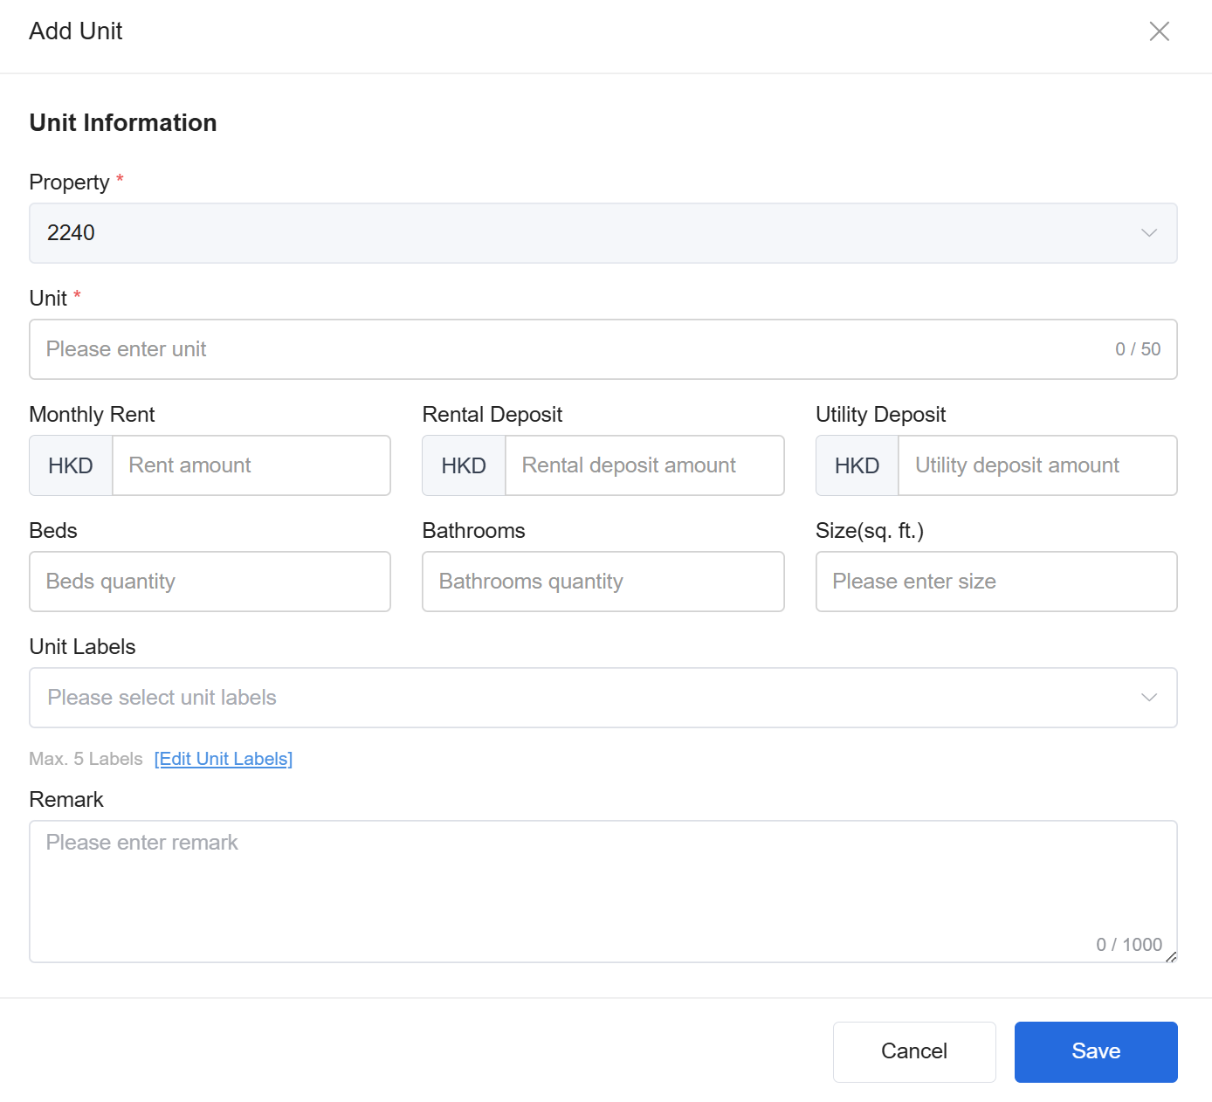This screenshot has height=1102, width=1212.
Task: Click the Rental deposit amount field
Action: click(644, 465)
